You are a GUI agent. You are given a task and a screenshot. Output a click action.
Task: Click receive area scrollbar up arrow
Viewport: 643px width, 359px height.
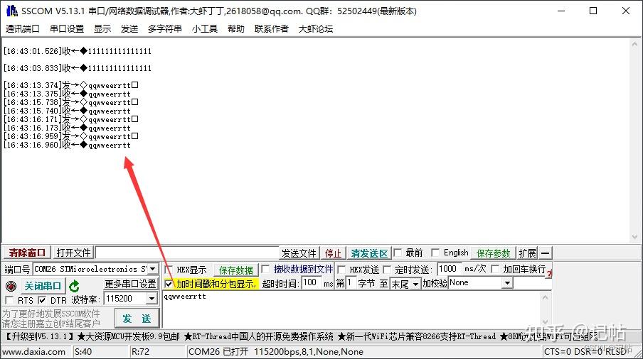[x=634, y=44]
